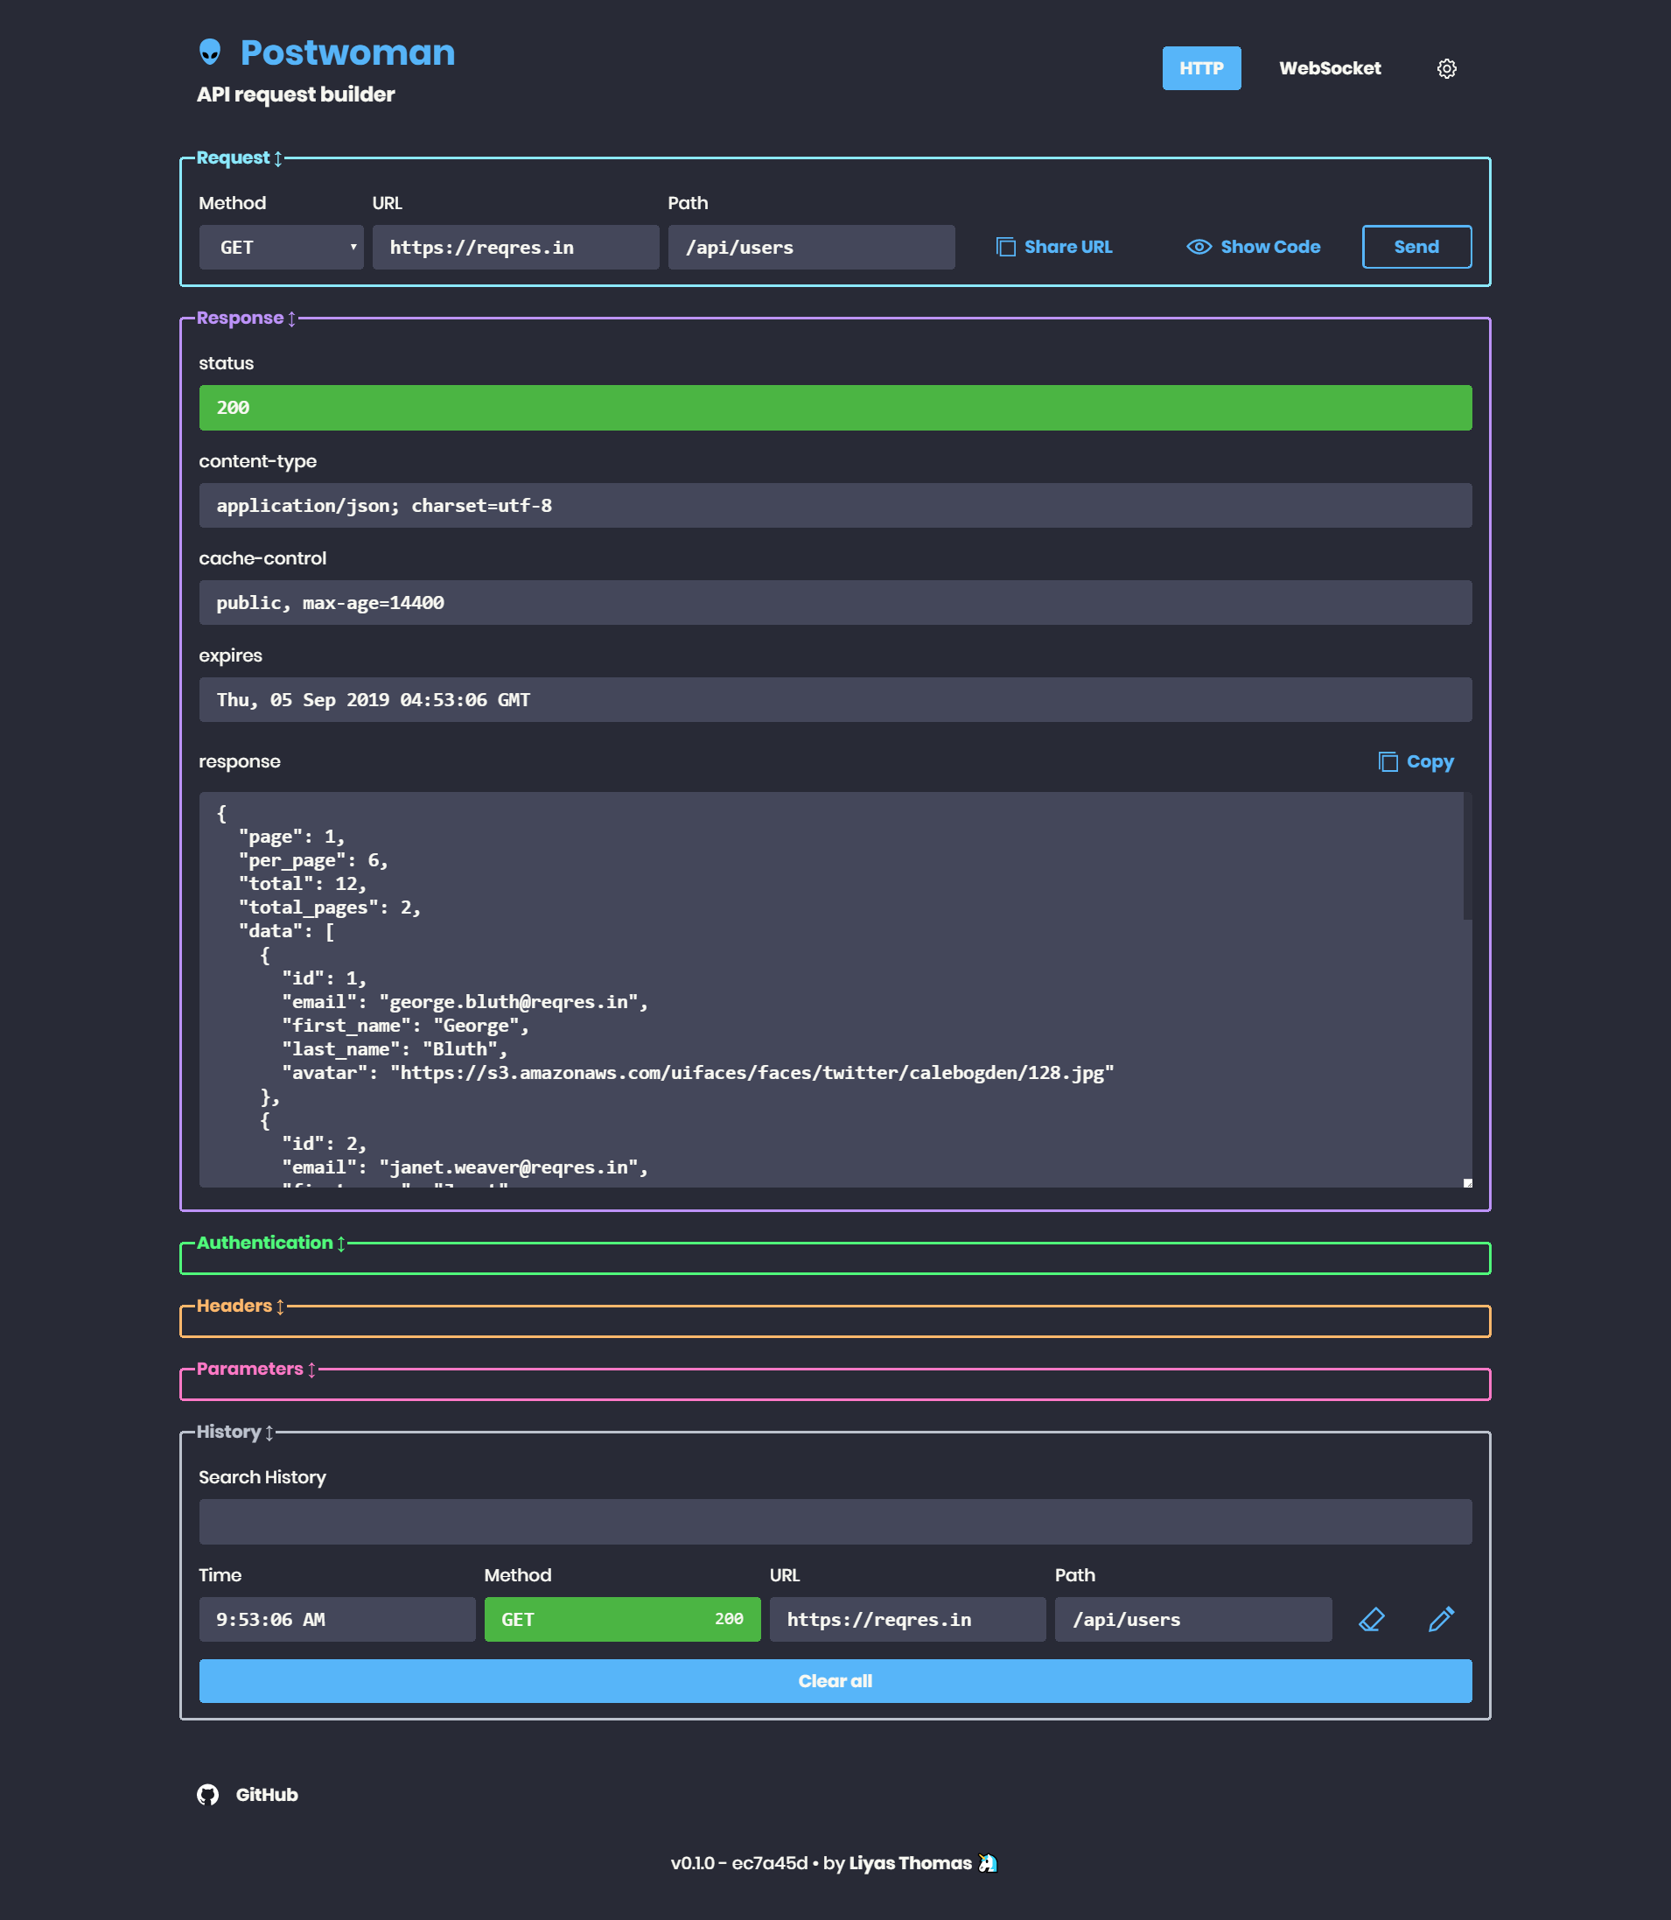Focus the Search History input field
Screen dimensions: 1671x1920
pyautogui.click(x=835, y=1522)
